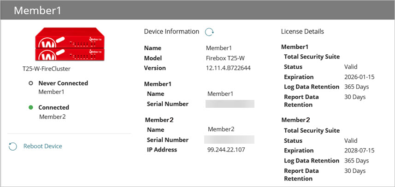Click the blurred Member2 serial number
The image size is (395, 187).
230,140
